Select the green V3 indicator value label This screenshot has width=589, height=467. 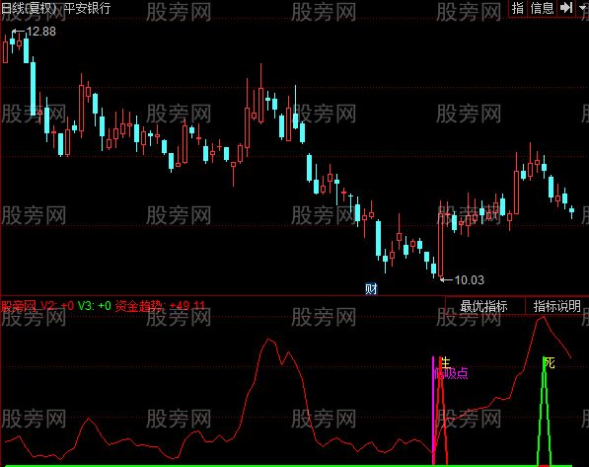point(95,306)
